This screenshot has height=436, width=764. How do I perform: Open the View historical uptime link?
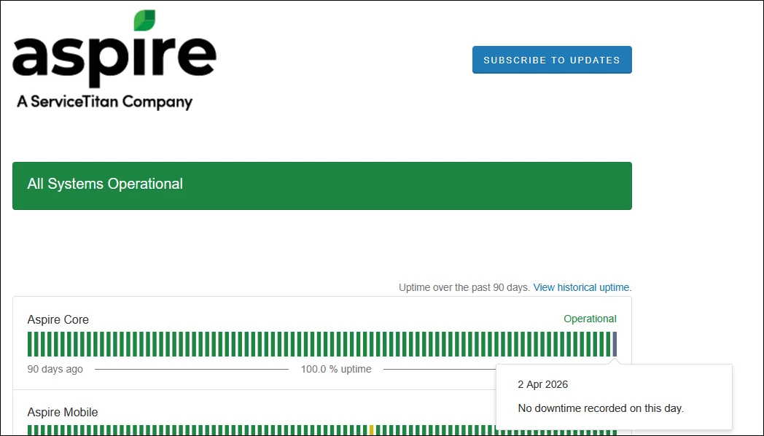point(582,287)
